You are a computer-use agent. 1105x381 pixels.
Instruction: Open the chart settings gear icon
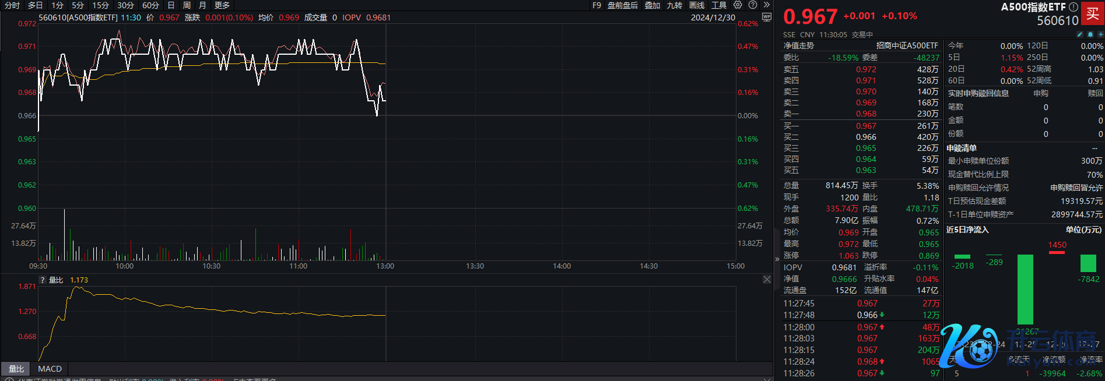(738, 5)
